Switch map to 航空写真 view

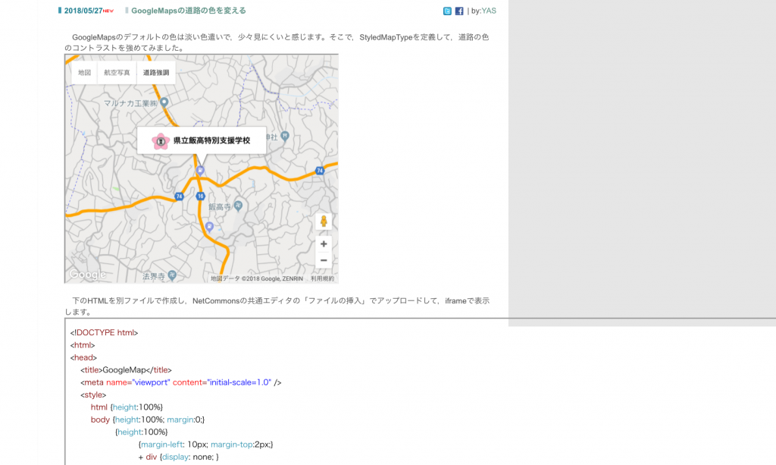point(117,72)
